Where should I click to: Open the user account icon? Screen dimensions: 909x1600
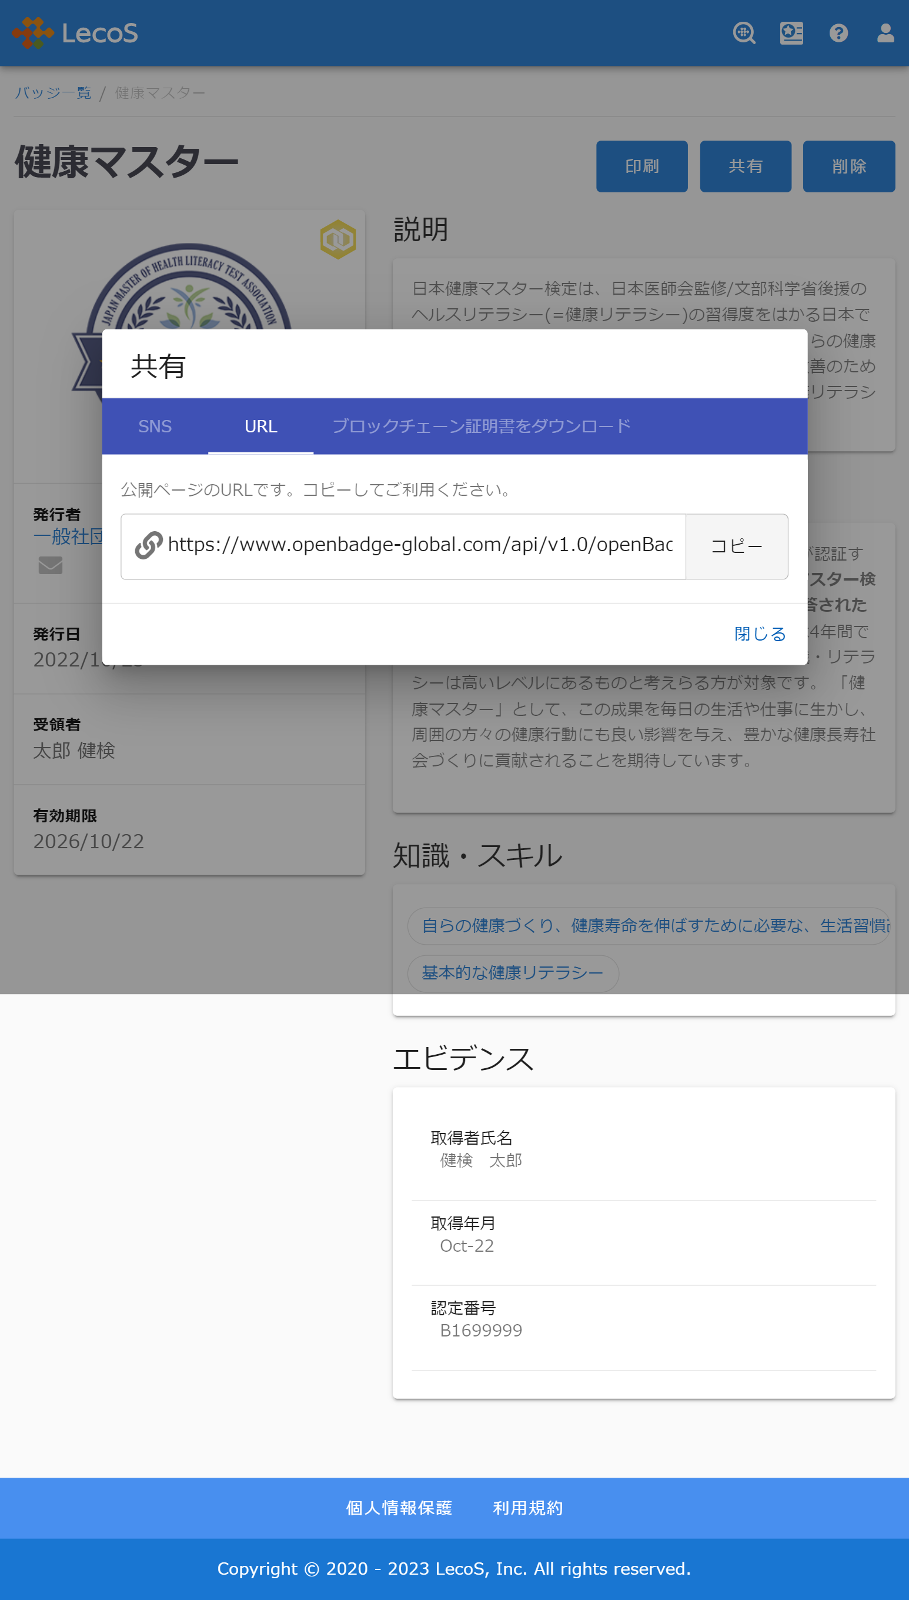point(885,32)
